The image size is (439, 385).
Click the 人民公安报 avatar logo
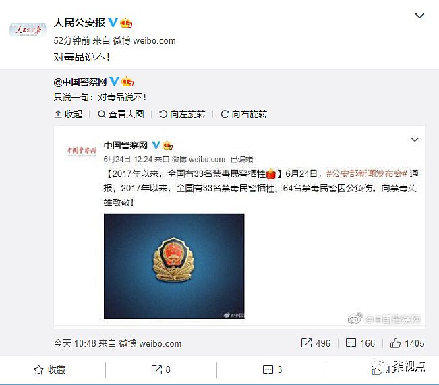click(28, 30)
